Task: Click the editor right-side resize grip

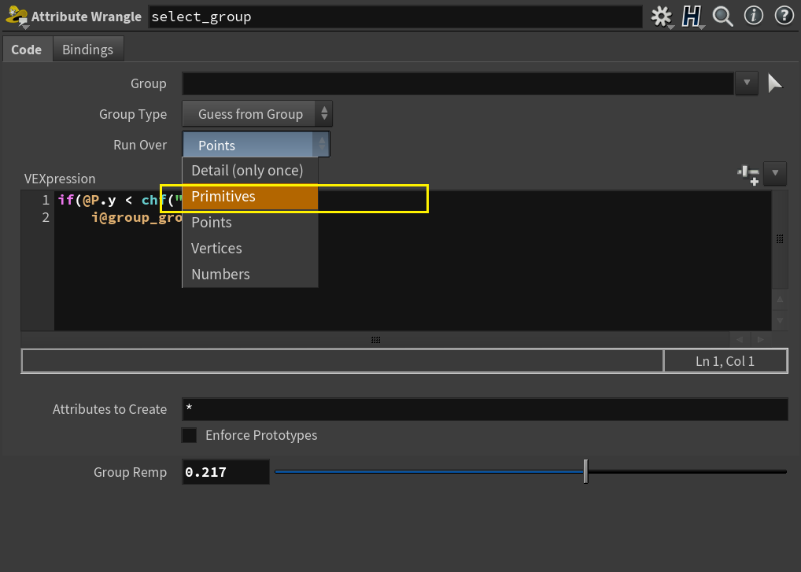Action: click(x=780, y=238)
